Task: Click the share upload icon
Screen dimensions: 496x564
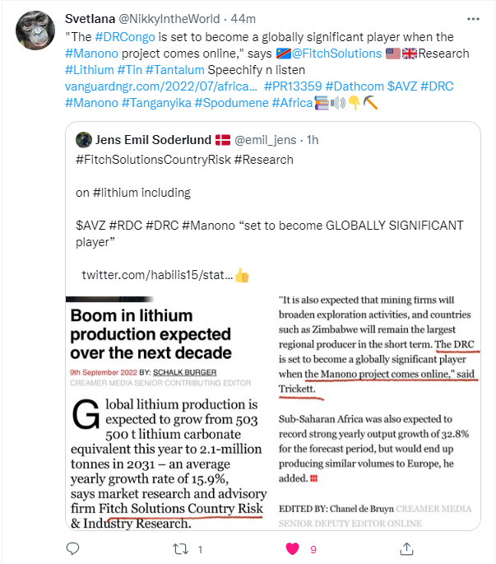Action: pyautogui.click(x=406, y=549)
